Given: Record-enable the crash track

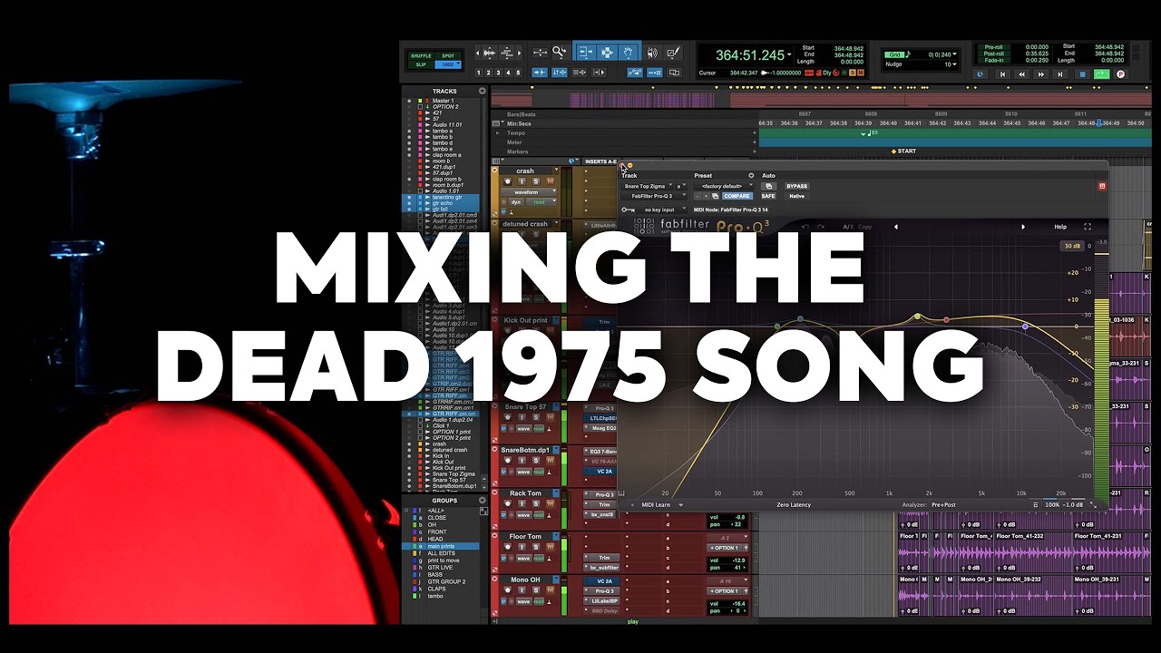Looking at the screenshot, I should tap(508, 181).
